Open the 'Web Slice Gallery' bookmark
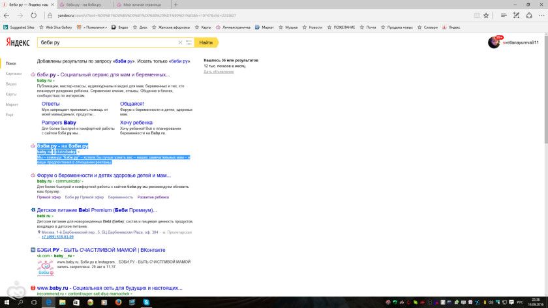Screen dimensions: 548x308 55,27
